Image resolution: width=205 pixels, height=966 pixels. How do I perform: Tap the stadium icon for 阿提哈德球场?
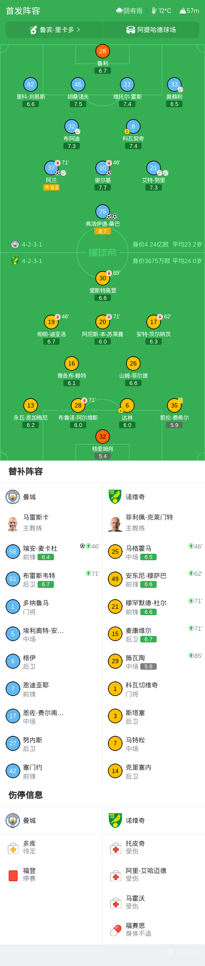pos(131,30)
